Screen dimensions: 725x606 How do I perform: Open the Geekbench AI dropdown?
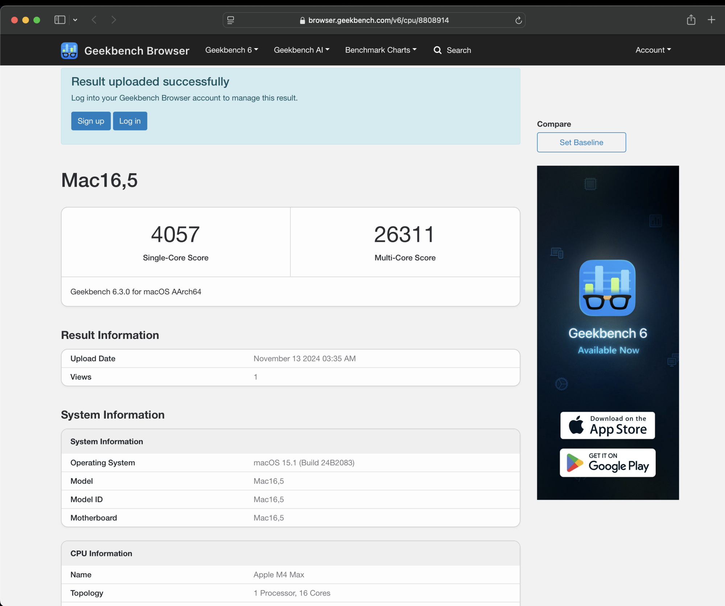click(x=301, y=50)
